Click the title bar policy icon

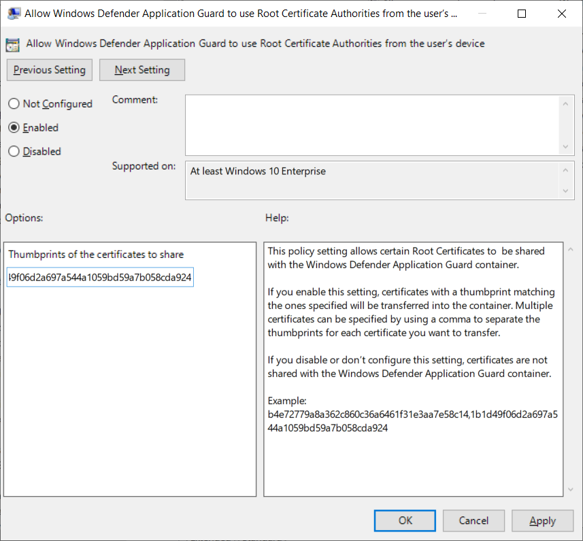pyautogui.click(x=13, y=13)
